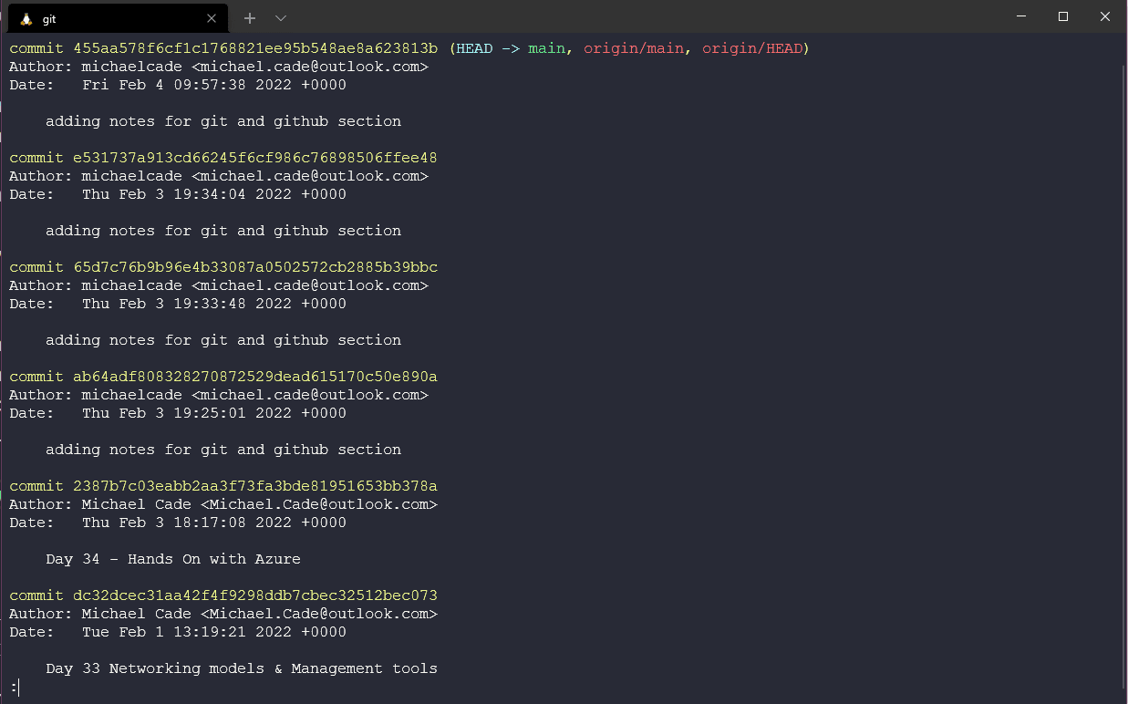
Task: Open a new terminal tab
Action: click(250, 18)
